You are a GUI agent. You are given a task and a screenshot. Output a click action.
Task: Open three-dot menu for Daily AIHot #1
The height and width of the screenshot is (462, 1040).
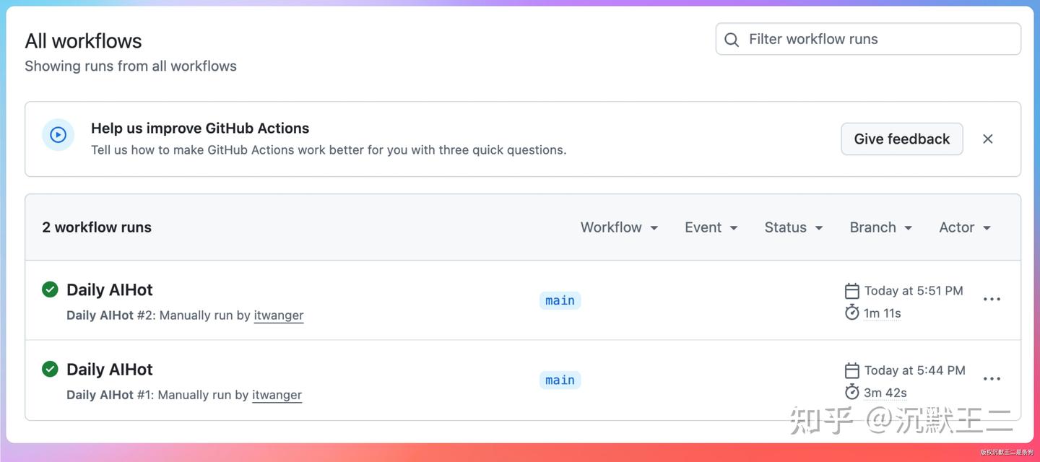pos(992,379)
